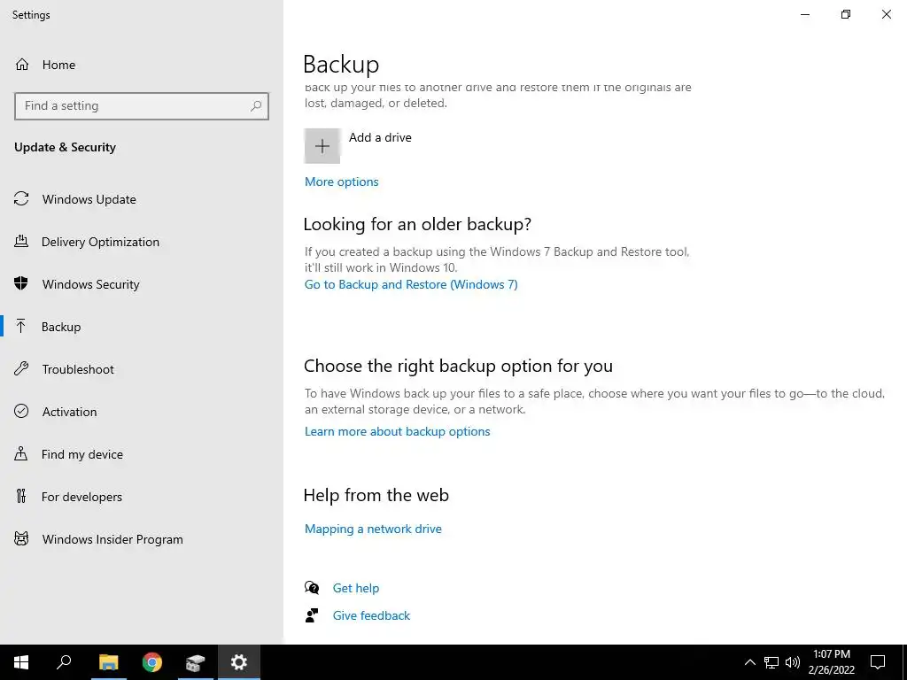Click the Delivery Optimization icon
This screenshot has height=680, width=907.
(21, 241)
